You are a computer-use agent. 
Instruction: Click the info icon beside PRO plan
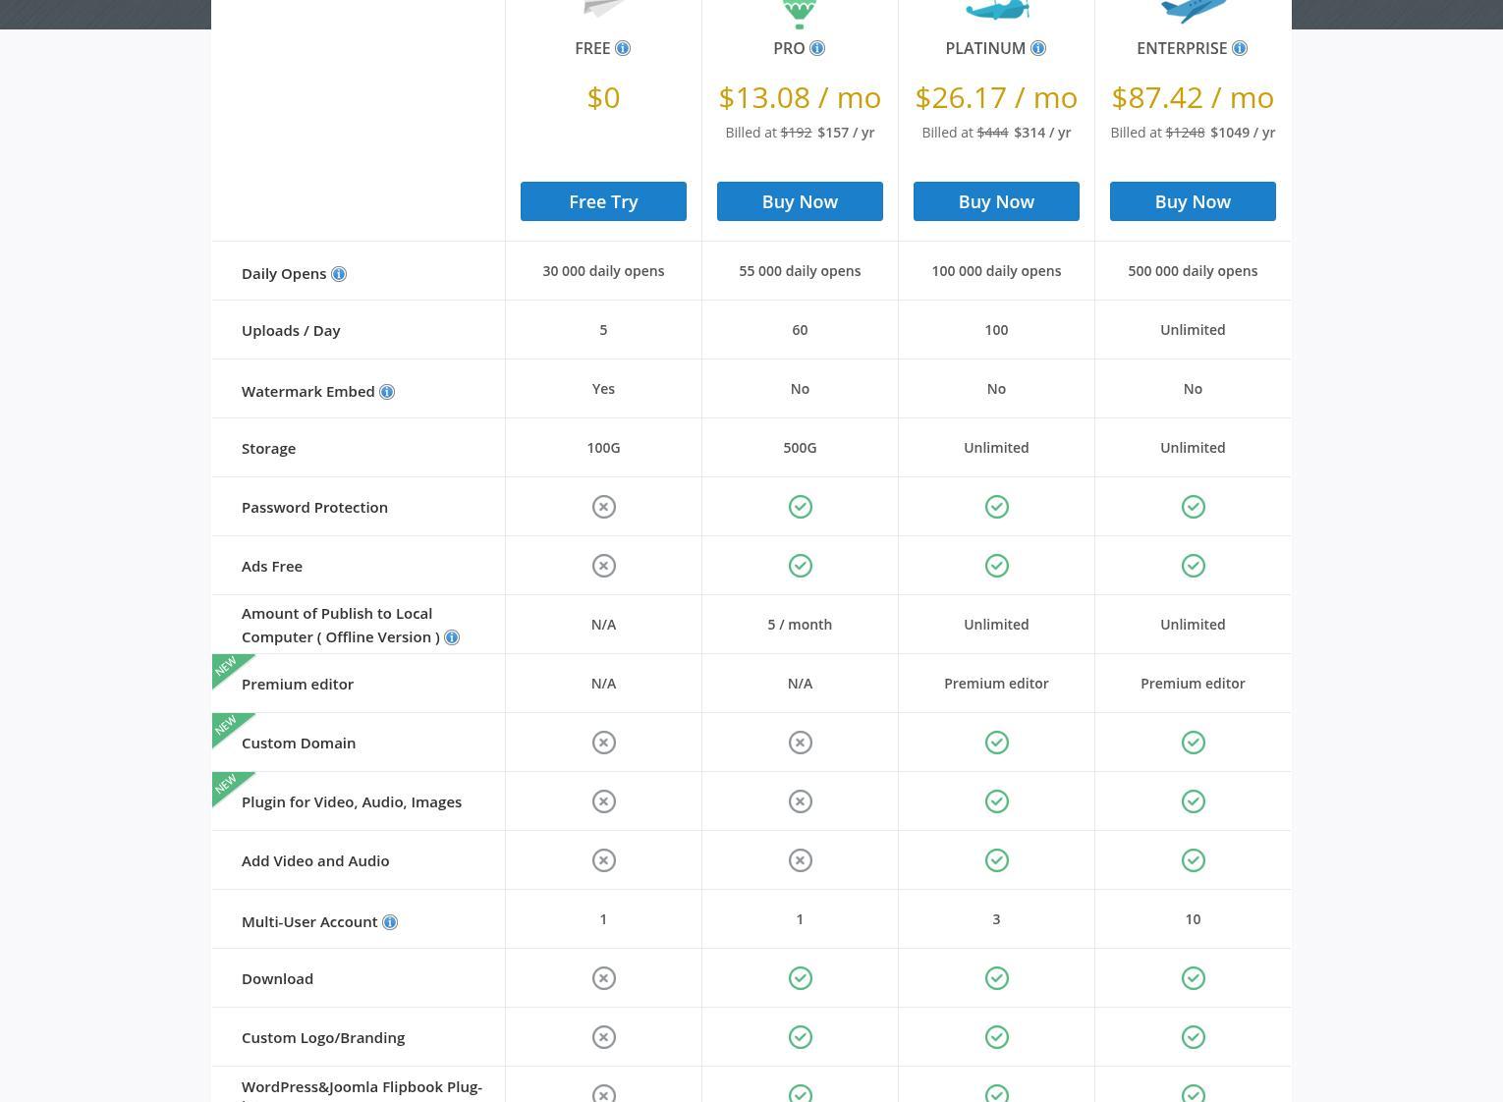pos(817,48)
